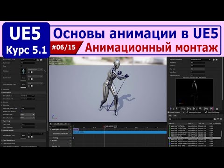Click the Sync Group name field

(28, 124)
